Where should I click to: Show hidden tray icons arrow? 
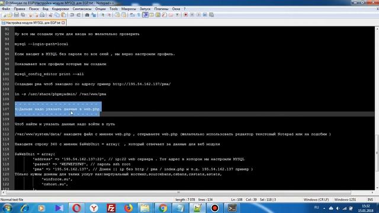click(x=324, y=208)
